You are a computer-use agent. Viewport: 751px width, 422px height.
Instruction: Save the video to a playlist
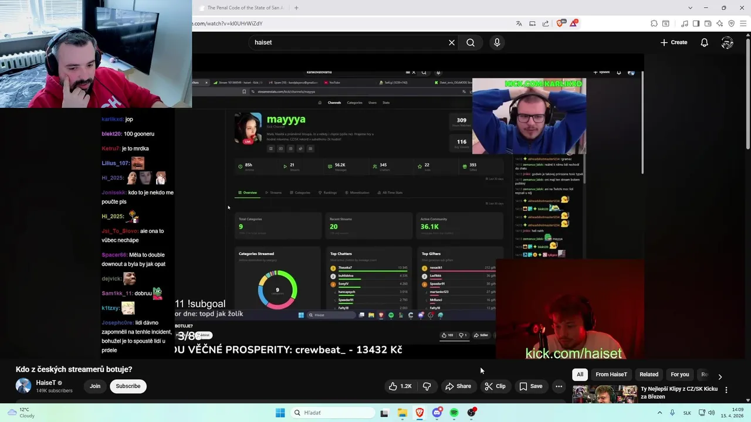click(x=530, y=386)
